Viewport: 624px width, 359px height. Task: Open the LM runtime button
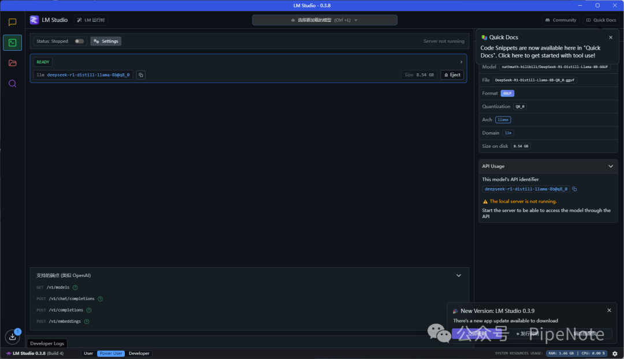pos(91,20)
